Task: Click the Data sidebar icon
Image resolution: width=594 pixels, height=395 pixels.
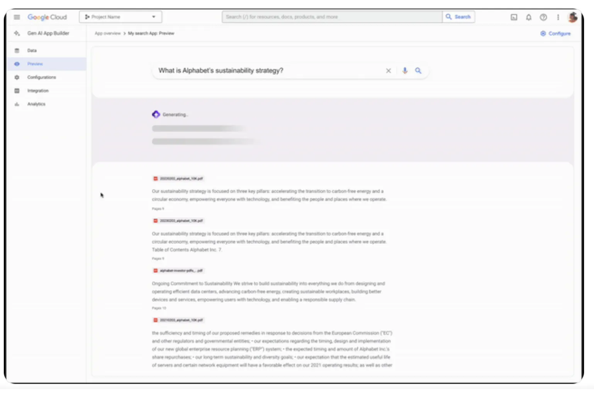Action: click(17, 51)
